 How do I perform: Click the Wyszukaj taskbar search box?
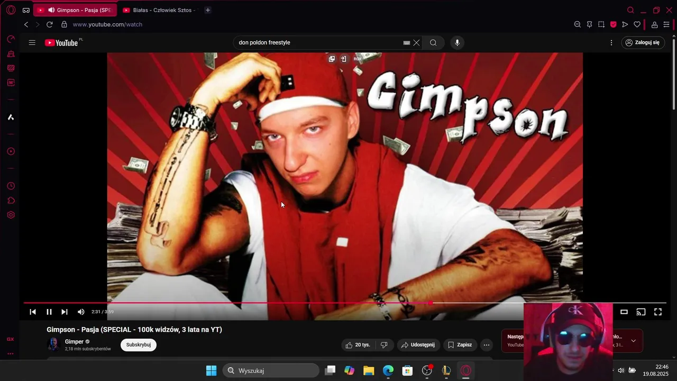[x=271, y=370]
